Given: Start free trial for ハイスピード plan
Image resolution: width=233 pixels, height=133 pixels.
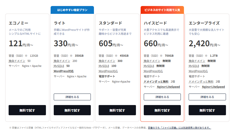Looking at the screenshot, I should 162,110.
